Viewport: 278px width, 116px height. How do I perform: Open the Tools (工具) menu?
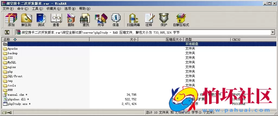point(37,9)
